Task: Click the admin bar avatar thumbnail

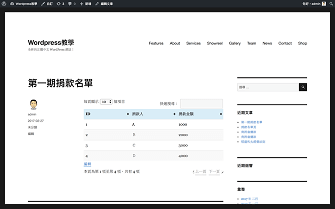Action: pyautogui.click(x=324, y=4)
